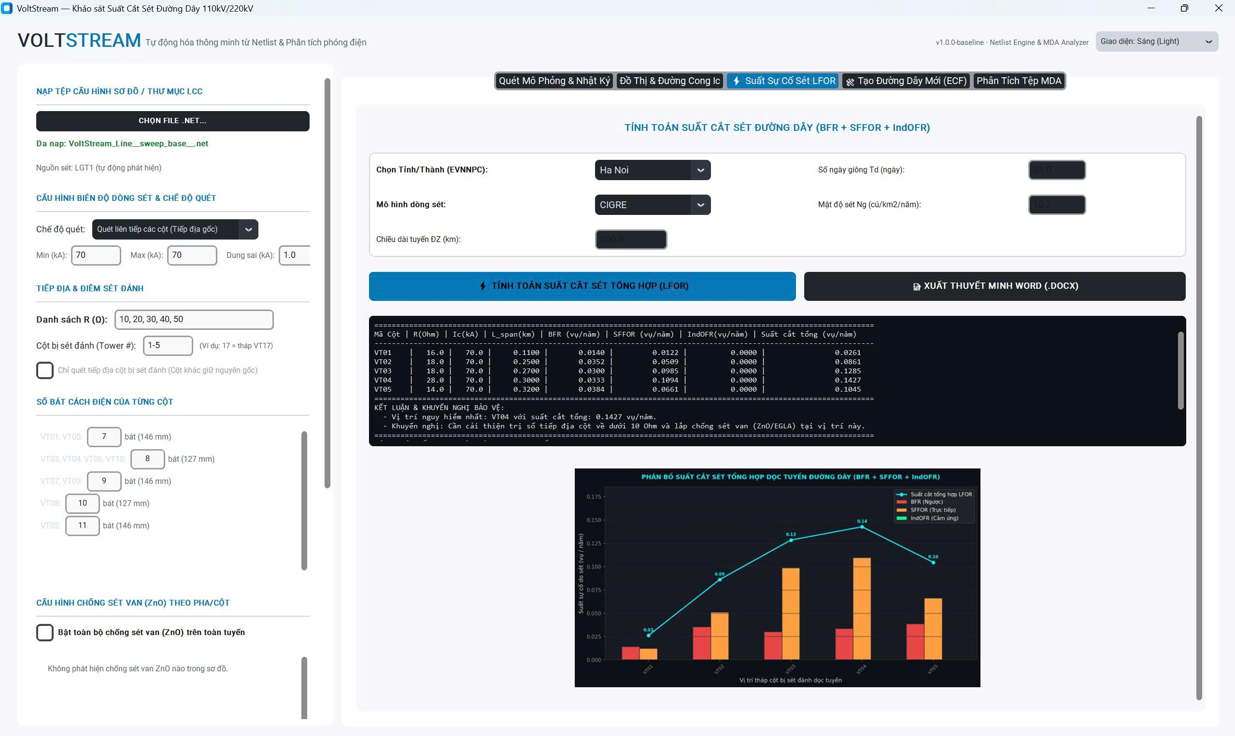Click the left panel vertical scrollbar

click(327, 283)
